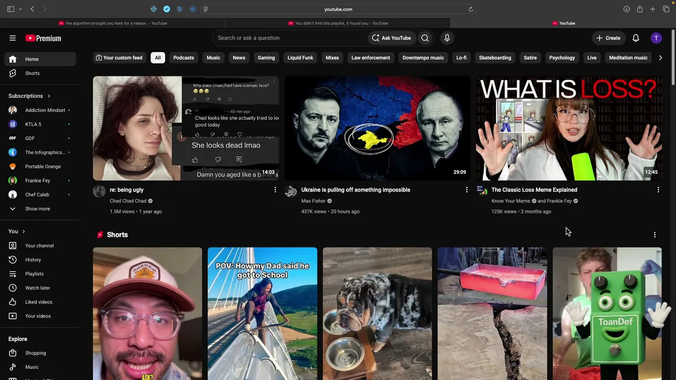
Task: Open Chad Chad Chad channel avatar
Action: pos(99,191)
